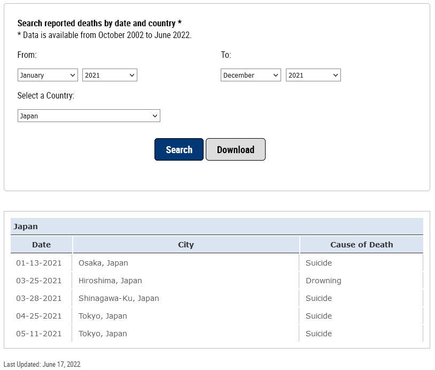Click the Drowning cause of death cell
This screenshot has width=435, height=370.
pos(361,281)
